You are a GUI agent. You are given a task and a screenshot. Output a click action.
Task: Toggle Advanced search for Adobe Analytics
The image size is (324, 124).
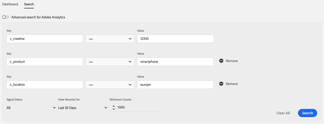pos(6,17)
